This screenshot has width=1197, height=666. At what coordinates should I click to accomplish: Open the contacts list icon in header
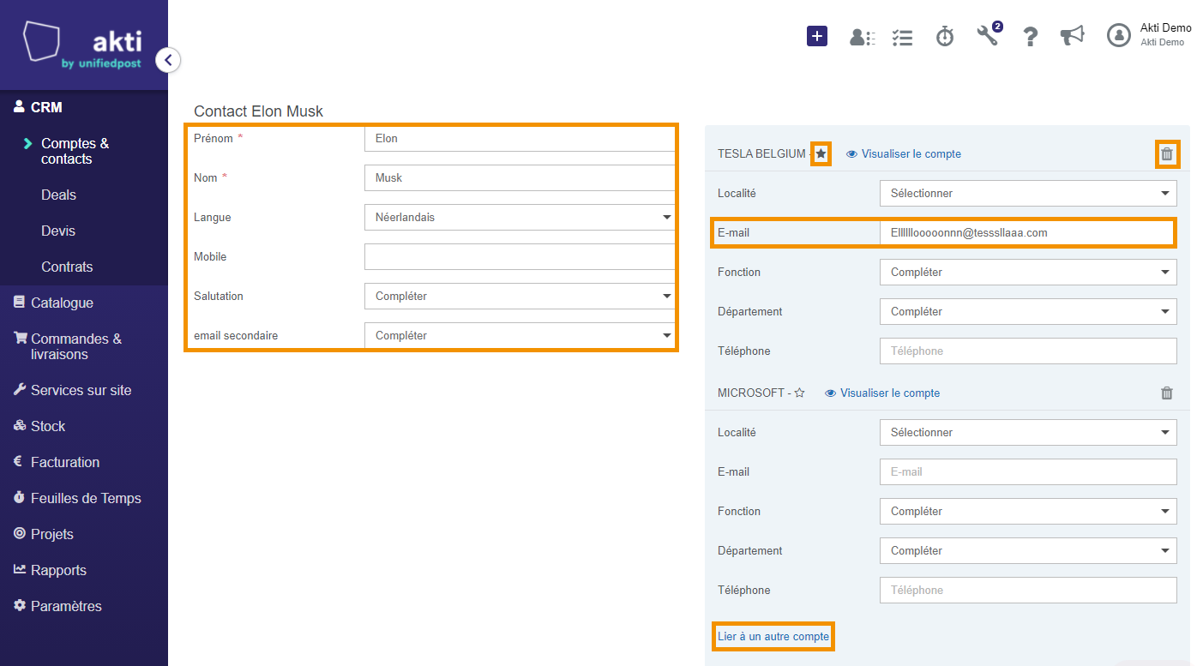pos(862,37)
